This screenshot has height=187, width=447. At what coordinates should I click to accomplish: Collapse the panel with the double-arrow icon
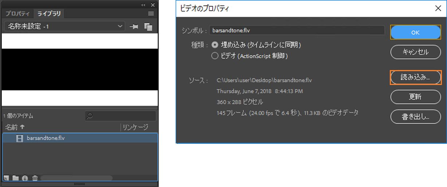(144, 5)
